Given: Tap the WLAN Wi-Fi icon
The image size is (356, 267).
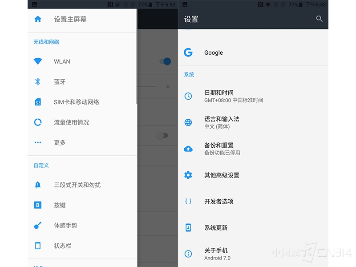Looking at the screenshot, I should pyautogui.click(x=38, y=61).
